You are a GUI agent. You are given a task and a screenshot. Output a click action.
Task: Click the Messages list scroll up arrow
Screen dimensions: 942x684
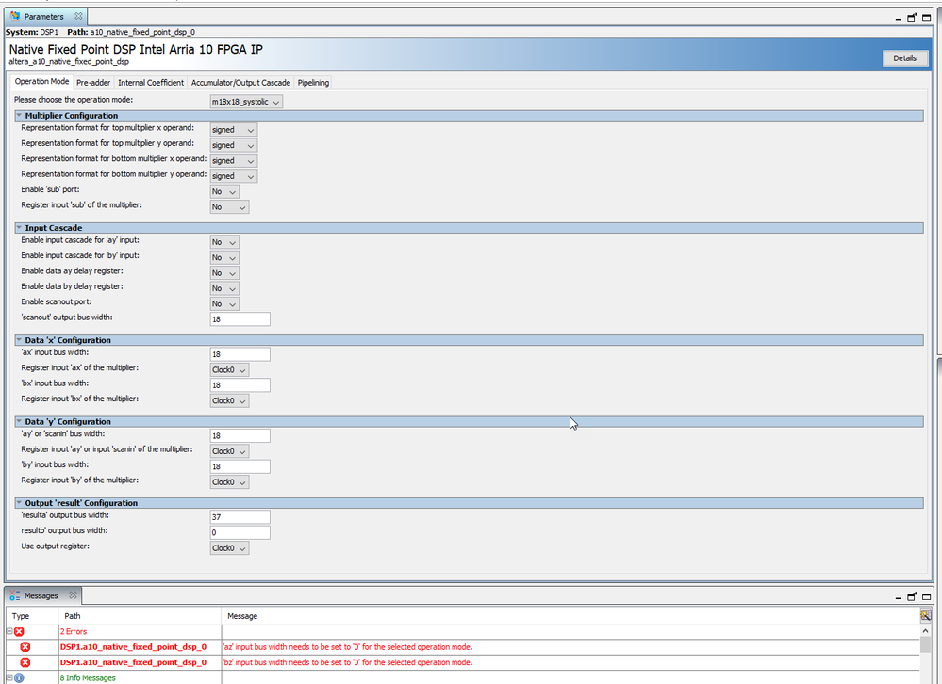click(925, 630)
